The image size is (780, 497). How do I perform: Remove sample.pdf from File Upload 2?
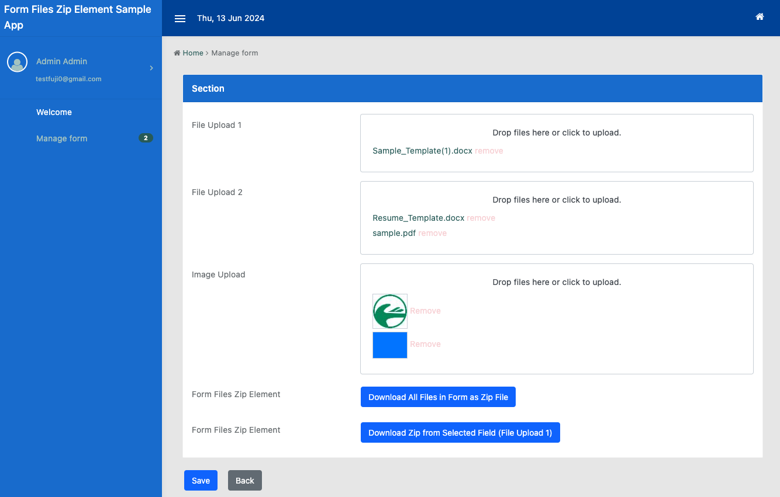click(x=433, y=233)
